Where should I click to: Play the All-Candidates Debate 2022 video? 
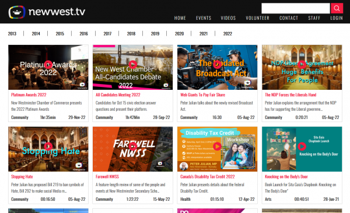133,65
